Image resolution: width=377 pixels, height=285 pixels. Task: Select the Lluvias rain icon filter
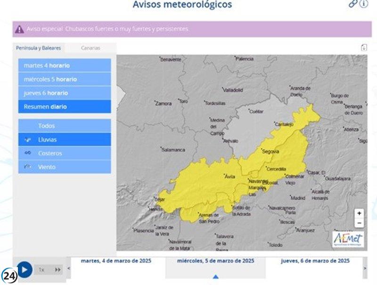pyautogui.click(x=27, y=139)
